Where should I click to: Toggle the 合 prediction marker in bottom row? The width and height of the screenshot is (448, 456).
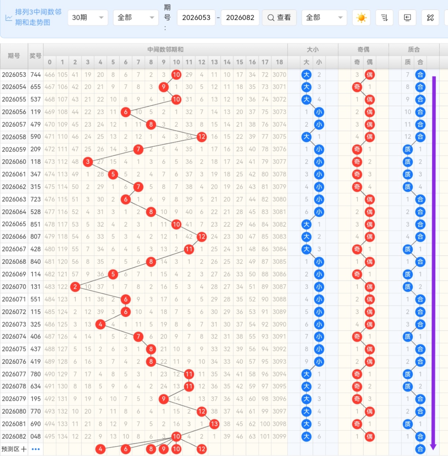[420, 449]
